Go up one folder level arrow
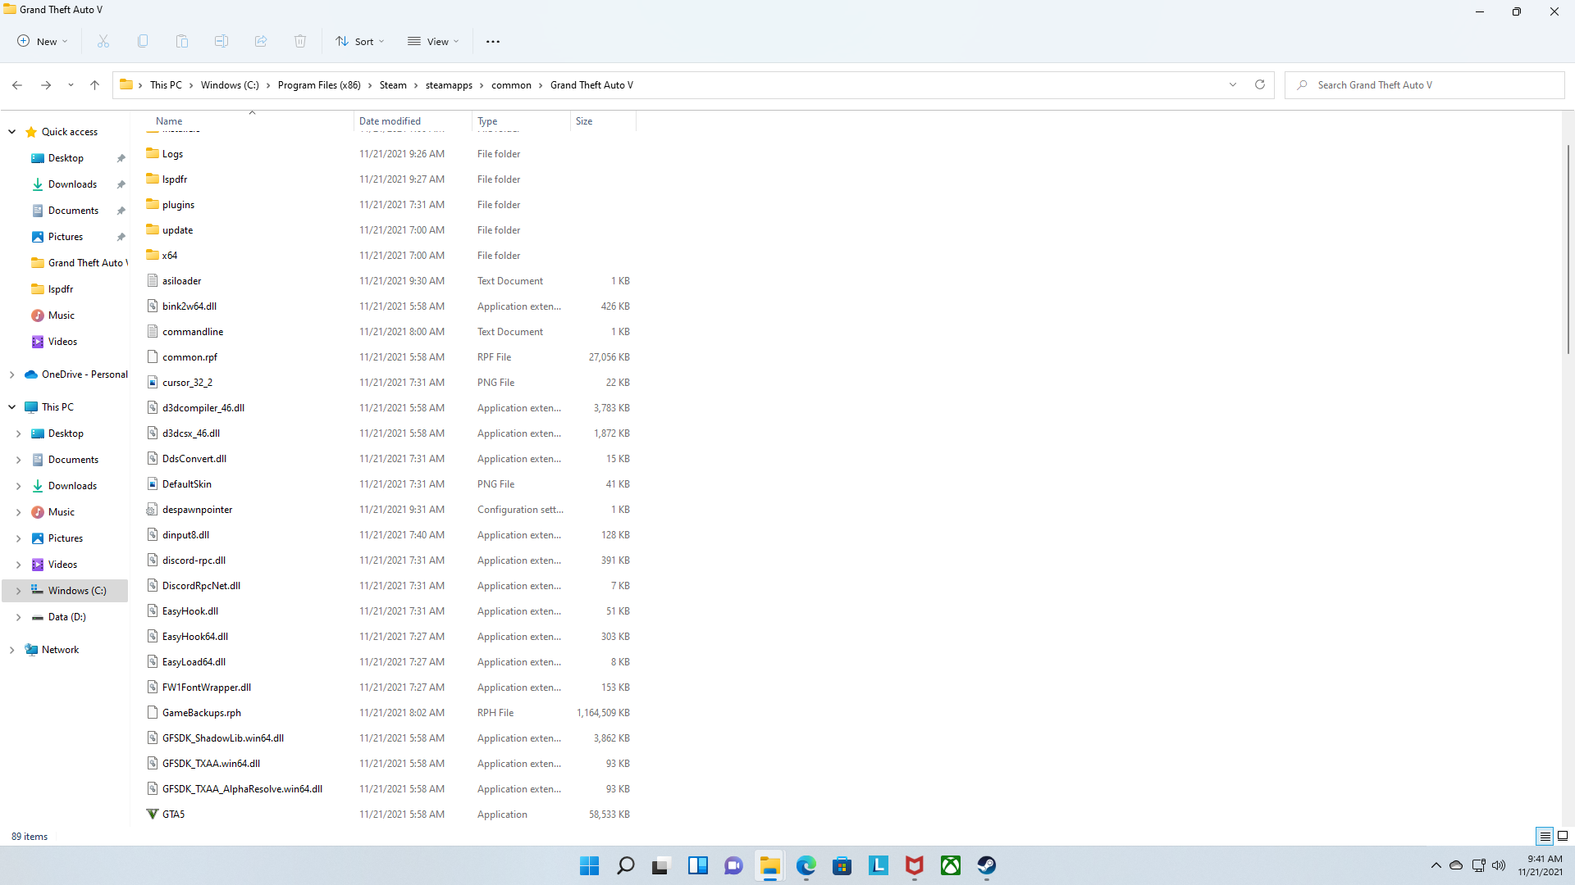The width and height of the screenshot is (1575, 885). coord(94,84)
